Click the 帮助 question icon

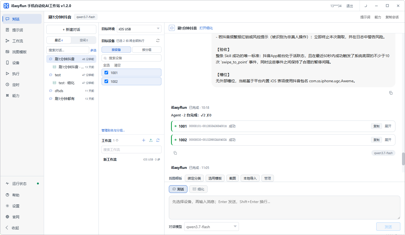[7, 195]
